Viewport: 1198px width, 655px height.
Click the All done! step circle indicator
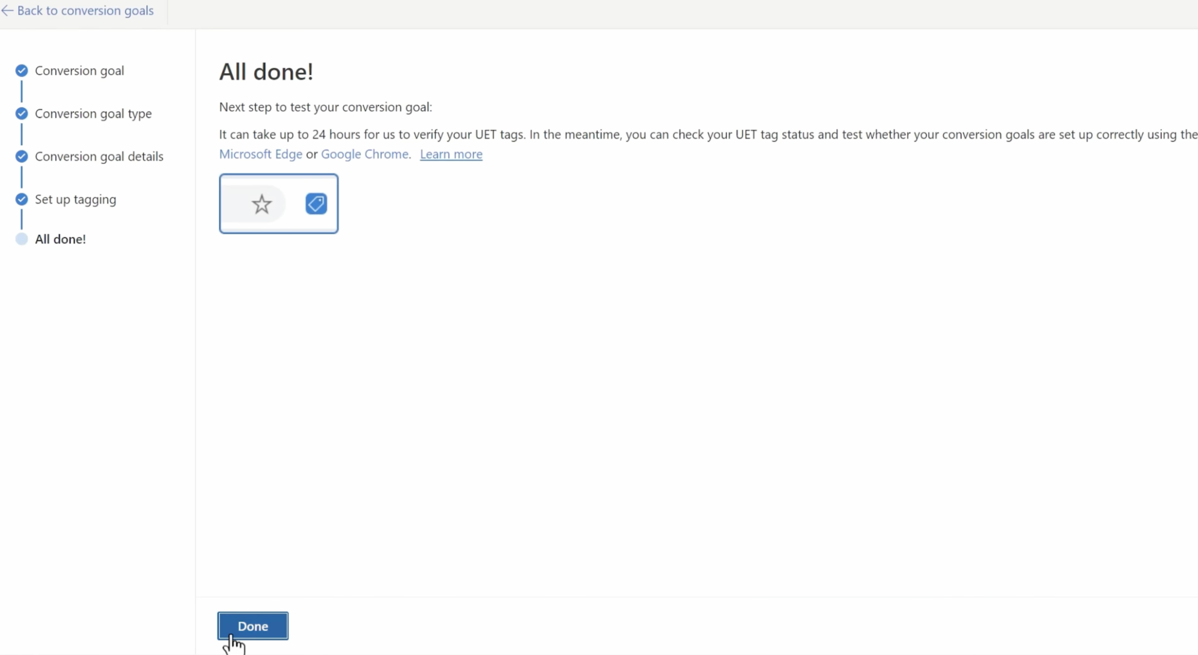[22, 239]
